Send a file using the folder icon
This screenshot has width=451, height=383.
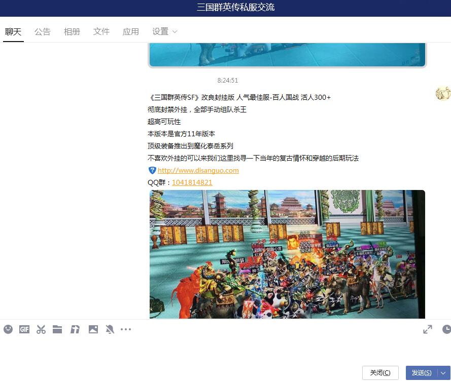57,329
